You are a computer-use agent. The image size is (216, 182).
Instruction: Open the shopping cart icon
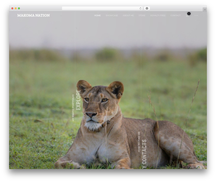coord(187,15)
